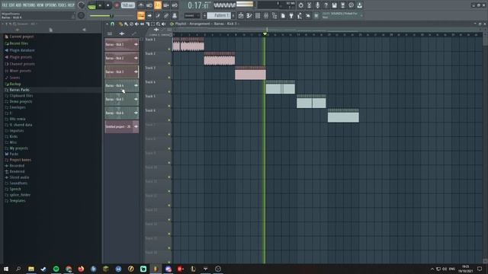This screenshot has width=488, height=274.
Task: Click the question mark help icon
Action: pos(326,5)
